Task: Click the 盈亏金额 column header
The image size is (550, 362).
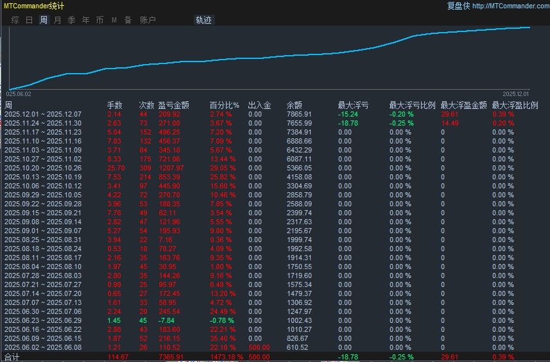Action: pos(173,105)
